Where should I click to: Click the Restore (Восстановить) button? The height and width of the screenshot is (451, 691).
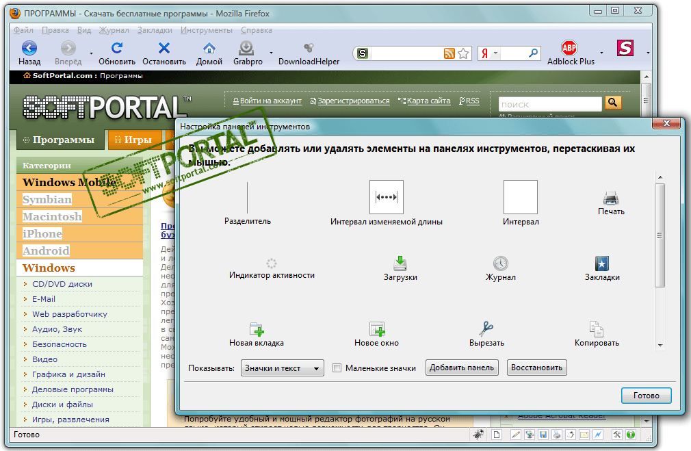537,368
